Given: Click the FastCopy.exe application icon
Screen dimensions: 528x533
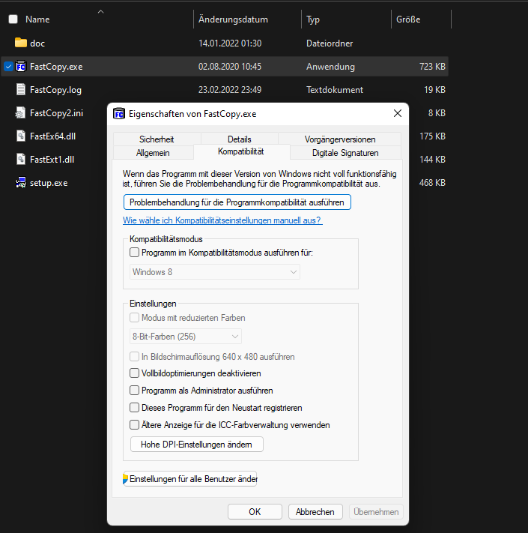Looking at the screenshot, I should tap(21, 66).
